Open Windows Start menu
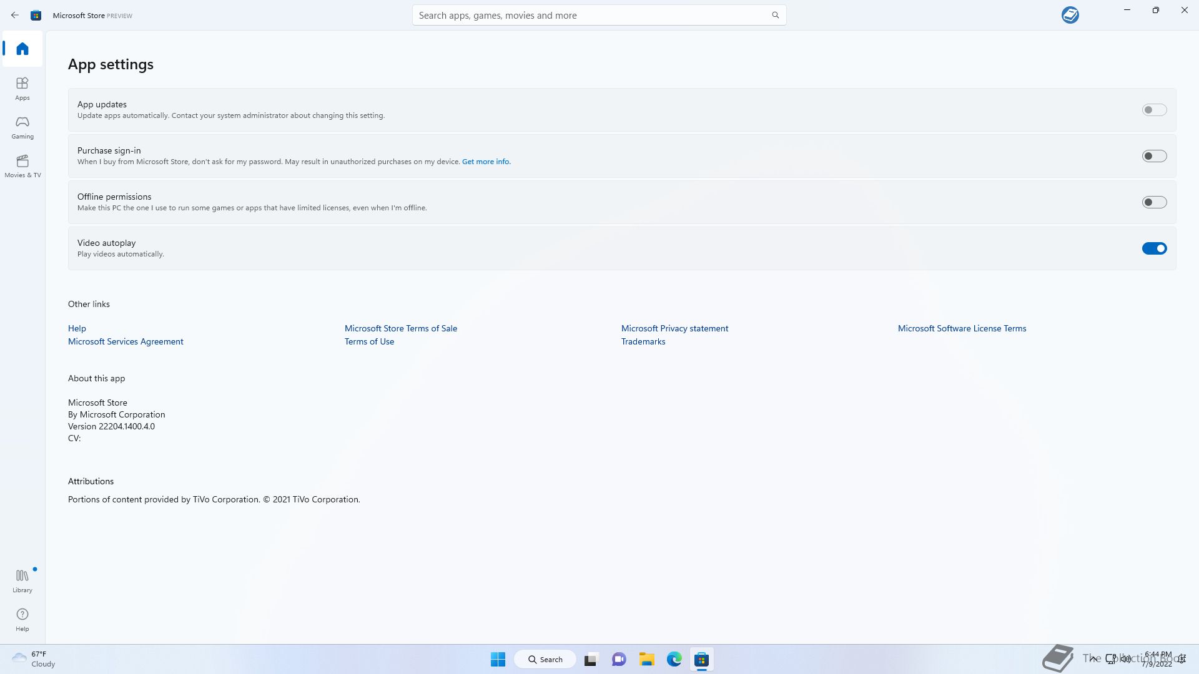The image size is (1199, 674). click(x=498, y=659)
